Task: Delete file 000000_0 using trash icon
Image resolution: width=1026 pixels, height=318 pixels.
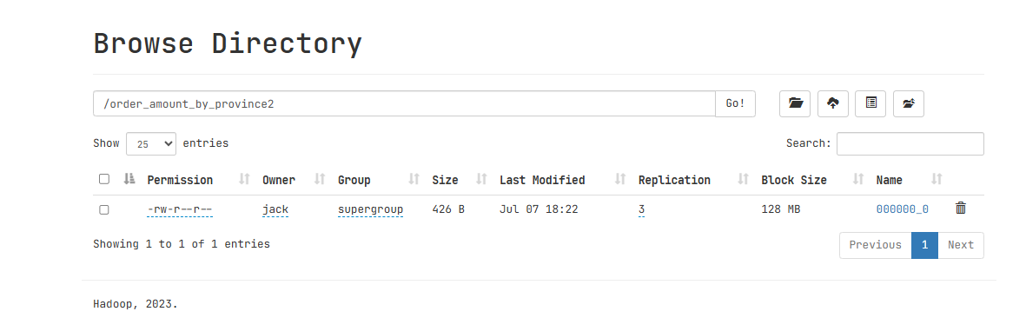Action: pos(961,209)
